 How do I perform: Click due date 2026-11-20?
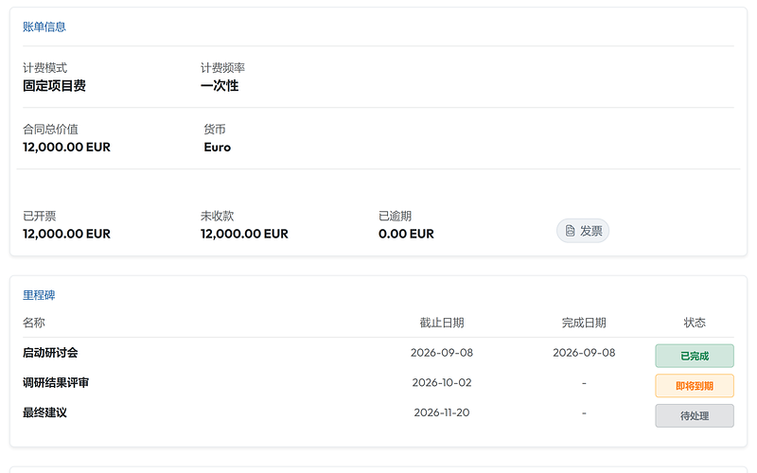click(442, 412)
